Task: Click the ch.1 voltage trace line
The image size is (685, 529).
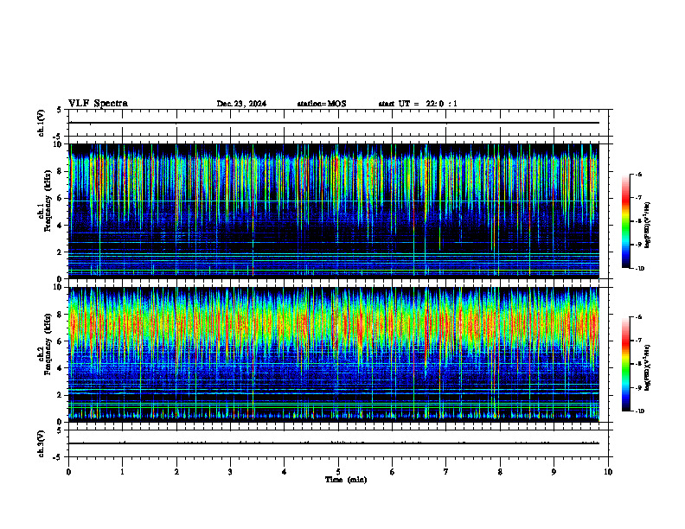Action: 333,123
